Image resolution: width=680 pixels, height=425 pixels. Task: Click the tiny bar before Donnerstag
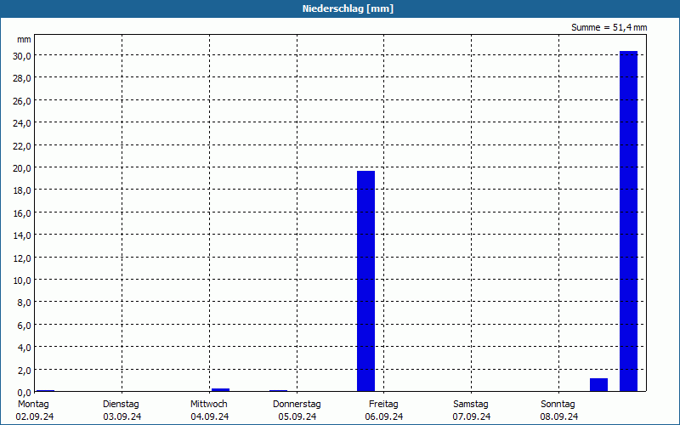[278, 391]
